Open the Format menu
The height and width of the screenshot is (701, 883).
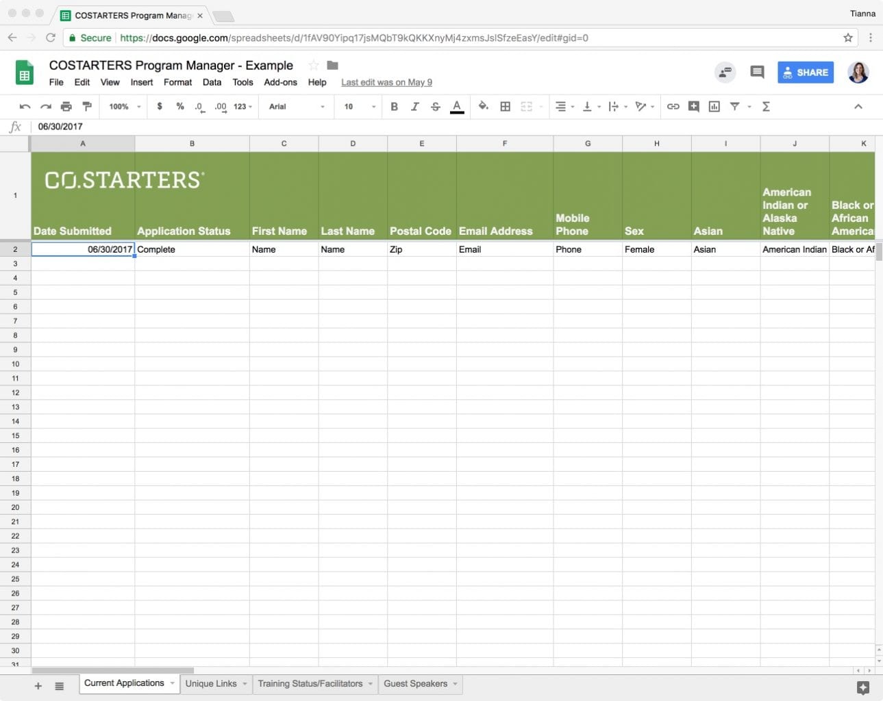click(178, 82)
